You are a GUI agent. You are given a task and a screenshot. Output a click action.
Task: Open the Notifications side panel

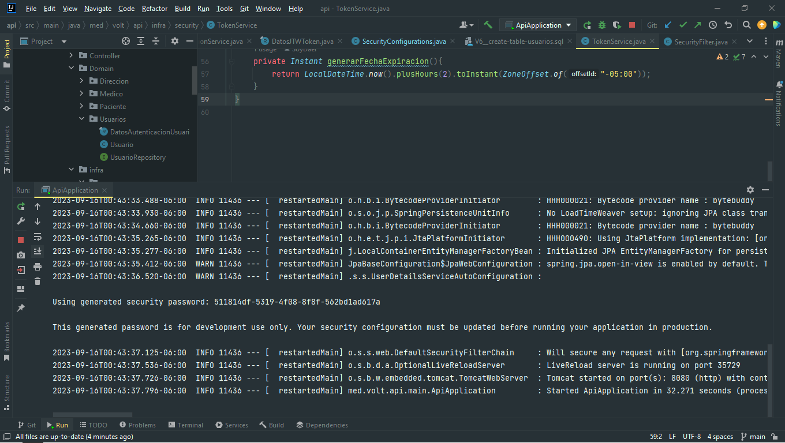tap(778, 104)
